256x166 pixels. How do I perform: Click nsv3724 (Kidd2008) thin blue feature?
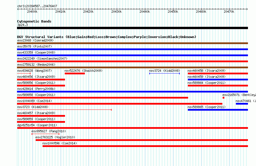(x=165, y=73)
